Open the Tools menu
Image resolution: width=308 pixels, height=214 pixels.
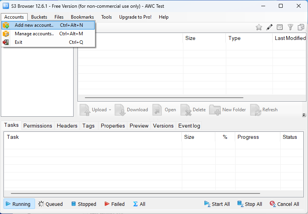point(106,17)
